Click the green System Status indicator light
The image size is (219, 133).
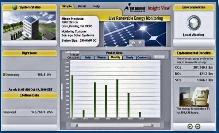coord(15,7)
